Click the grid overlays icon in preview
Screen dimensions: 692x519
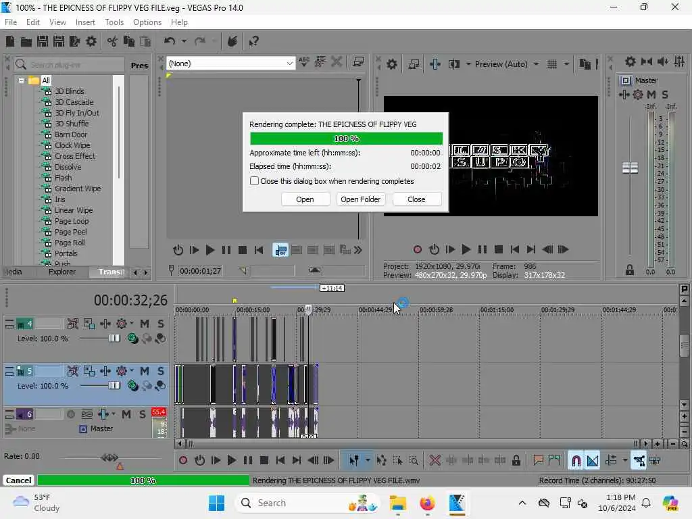click(551, 64)
